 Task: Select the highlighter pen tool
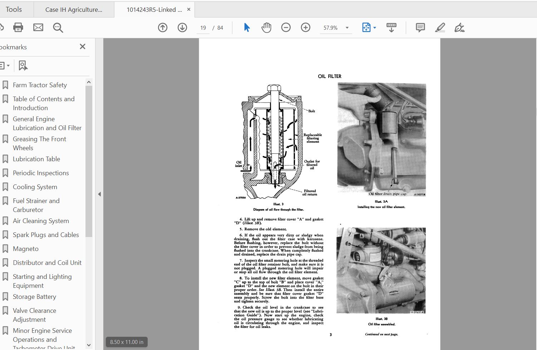440,28
